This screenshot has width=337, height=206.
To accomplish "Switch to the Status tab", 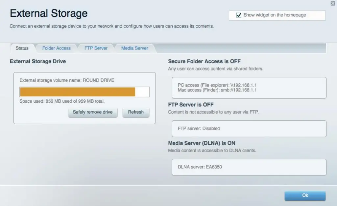I will (22, 48).
